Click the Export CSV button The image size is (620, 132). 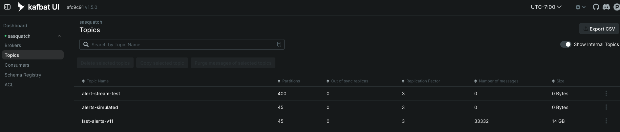click(x=599, y=29)
